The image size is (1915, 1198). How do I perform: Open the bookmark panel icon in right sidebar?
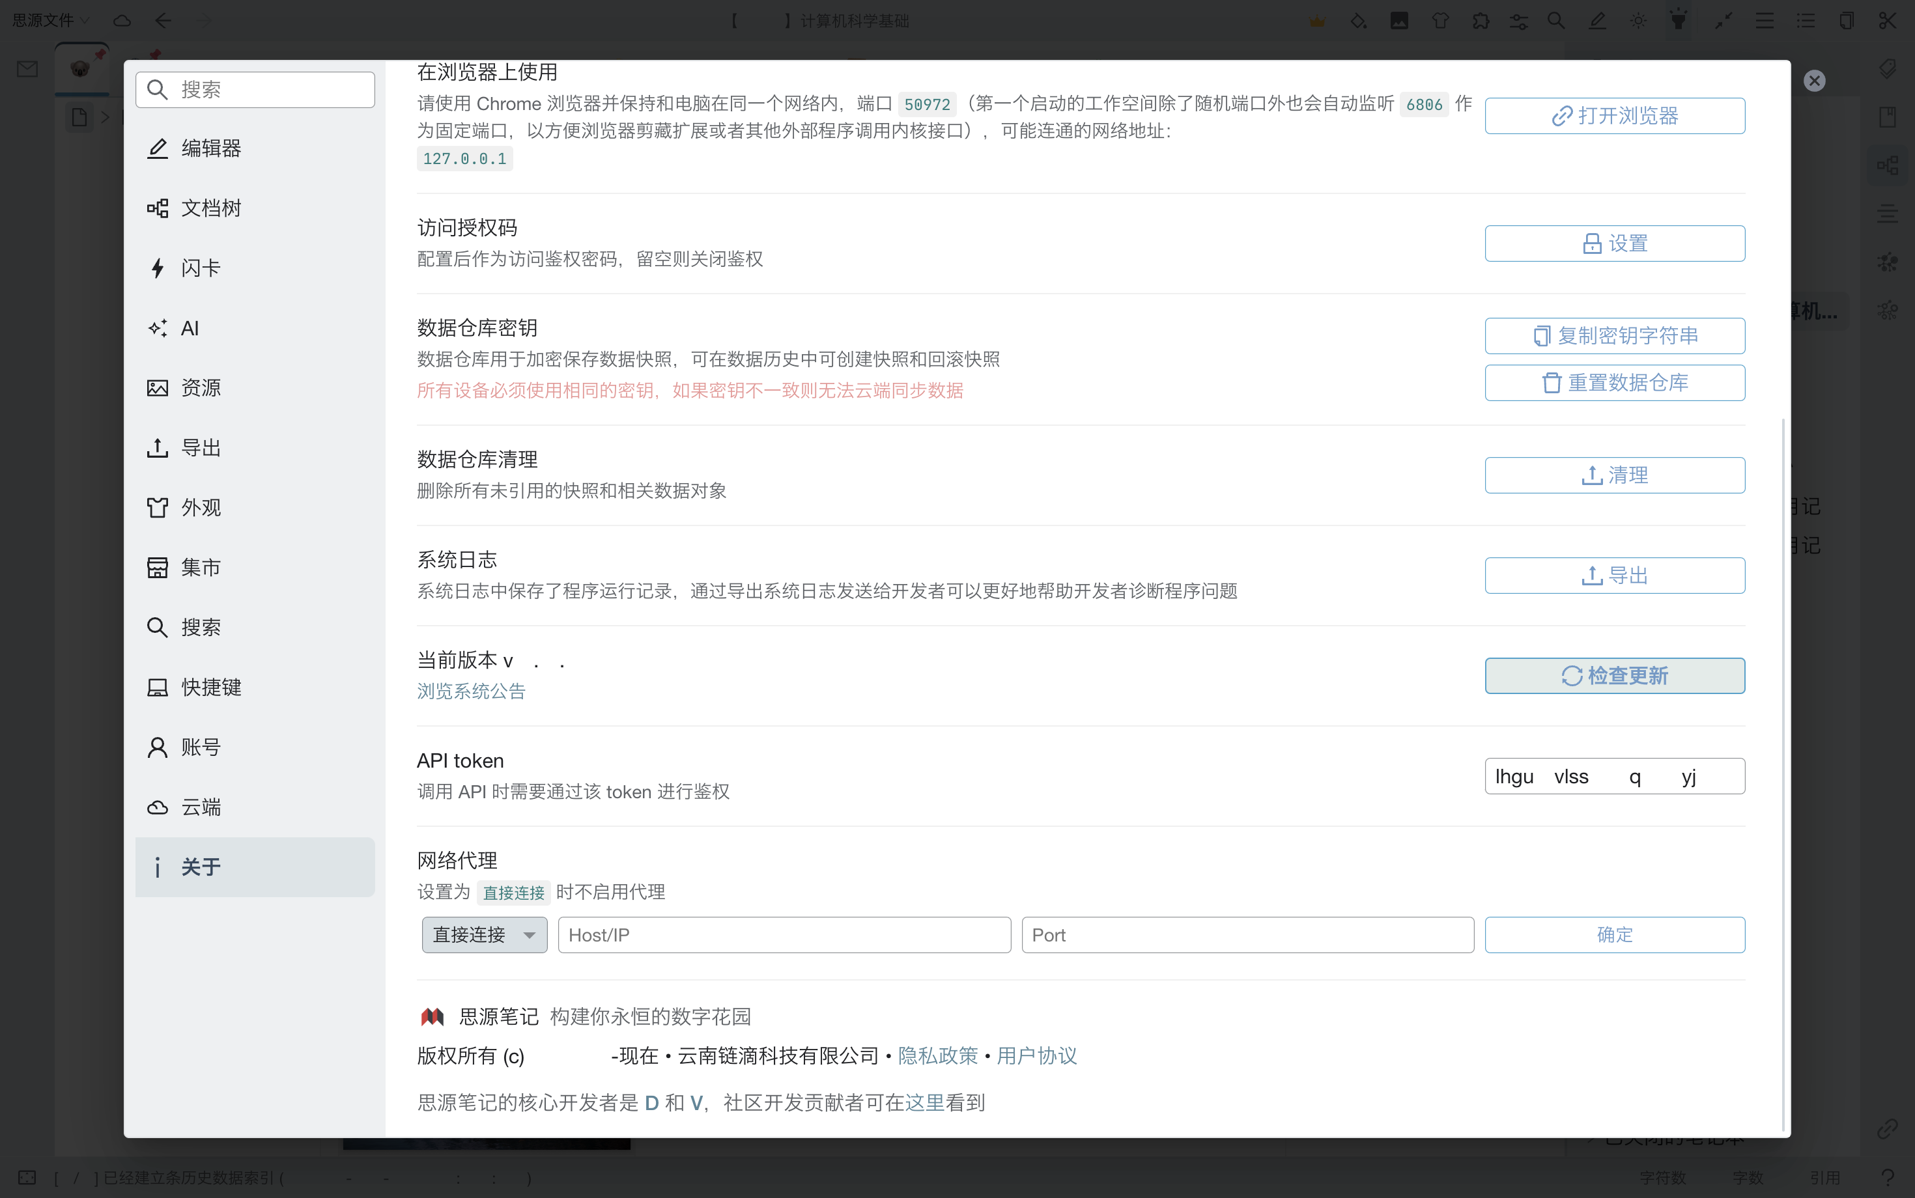tap(1888, 117)
